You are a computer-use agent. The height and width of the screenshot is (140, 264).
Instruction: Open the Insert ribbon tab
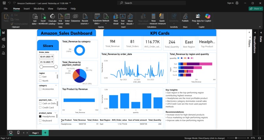[x=27, y=9]
